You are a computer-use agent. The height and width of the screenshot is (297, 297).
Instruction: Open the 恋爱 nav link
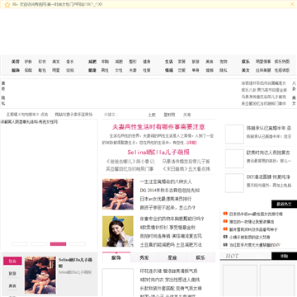coord(181,70)
